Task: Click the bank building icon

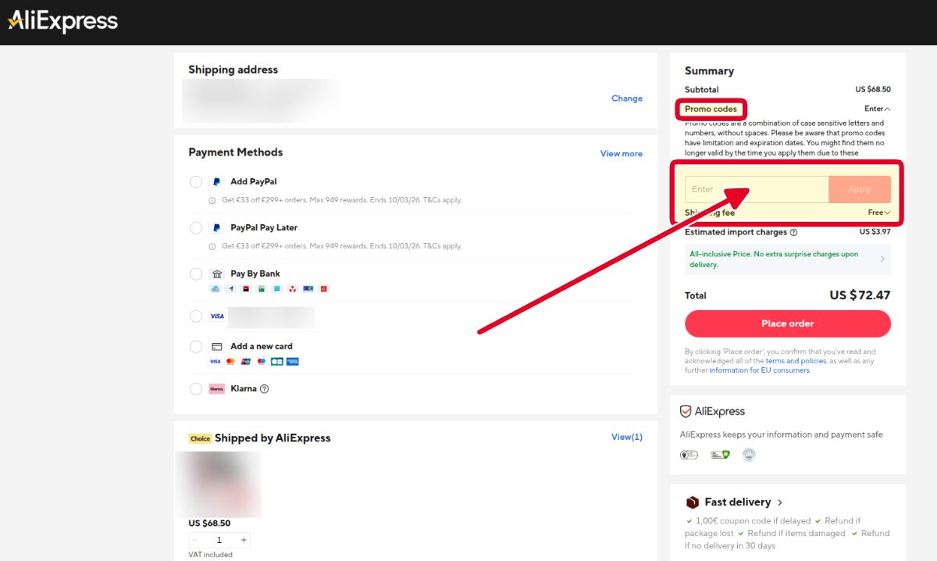Action: (217, 274)
